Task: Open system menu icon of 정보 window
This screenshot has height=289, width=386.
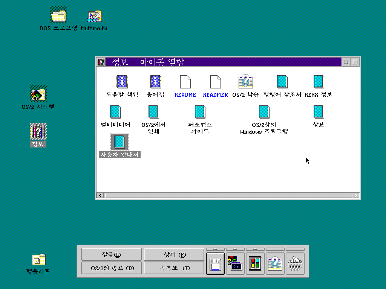Action: coord(101,62)
